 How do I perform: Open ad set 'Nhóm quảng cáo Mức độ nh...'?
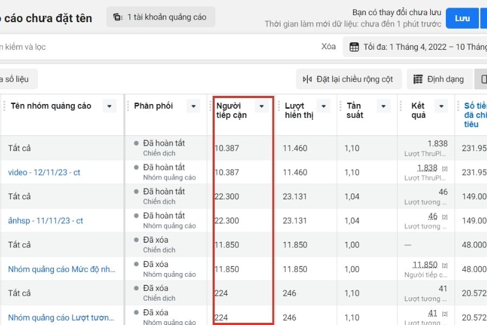62,269
